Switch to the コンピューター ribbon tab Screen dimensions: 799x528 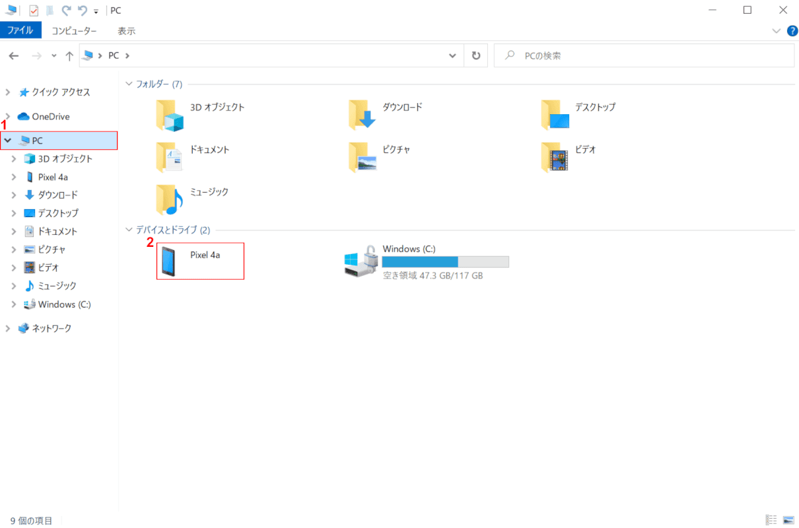[75, 31]
